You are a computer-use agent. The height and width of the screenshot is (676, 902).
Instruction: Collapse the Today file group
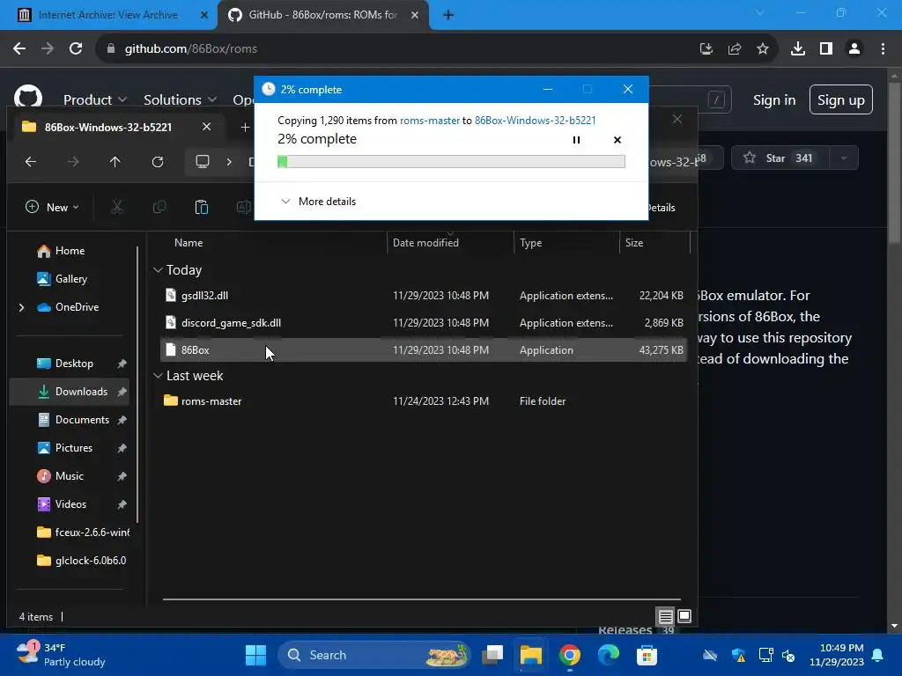[159, 270]
